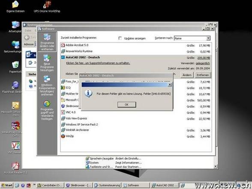Switch to CandyBabe taskbar item
Viewport: 252px width, 189px height.
point(50,185)
